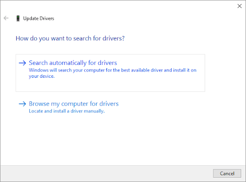Click the Update Drivers title text
The image size is (246, 182).
click(x=38, y=18)
